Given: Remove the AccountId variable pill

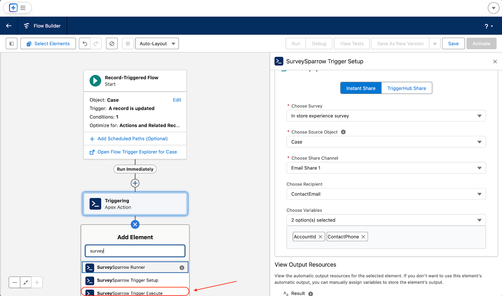Looking at the screenshot, I should coord(320,237).
